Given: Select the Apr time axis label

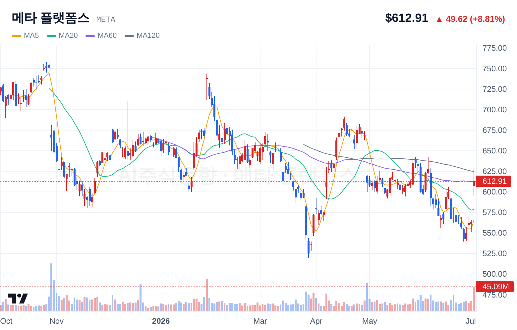Looking at the screenshot, I should point(316,321).
